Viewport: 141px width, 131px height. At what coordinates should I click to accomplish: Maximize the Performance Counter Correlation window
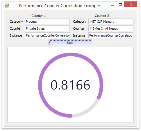(120, 4)
